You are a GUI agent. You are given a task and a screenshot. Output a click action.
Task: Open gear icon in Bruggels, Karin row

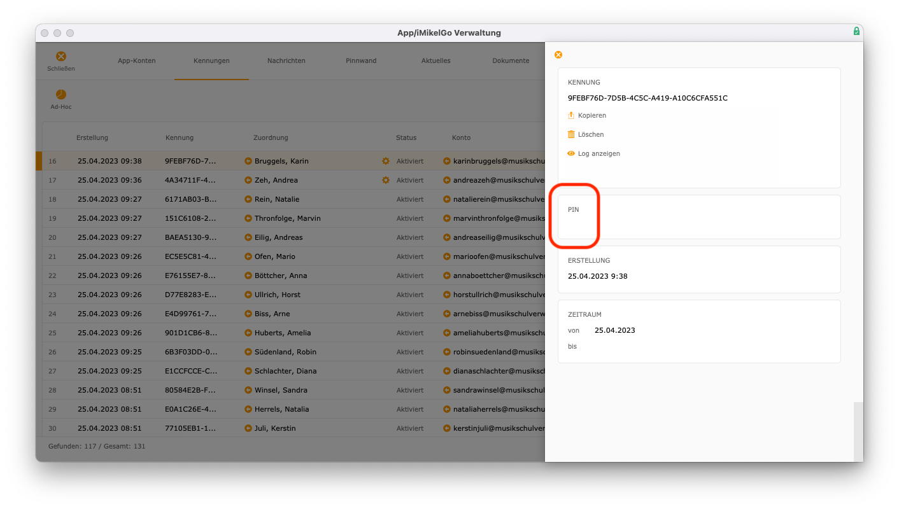[385, 161]
